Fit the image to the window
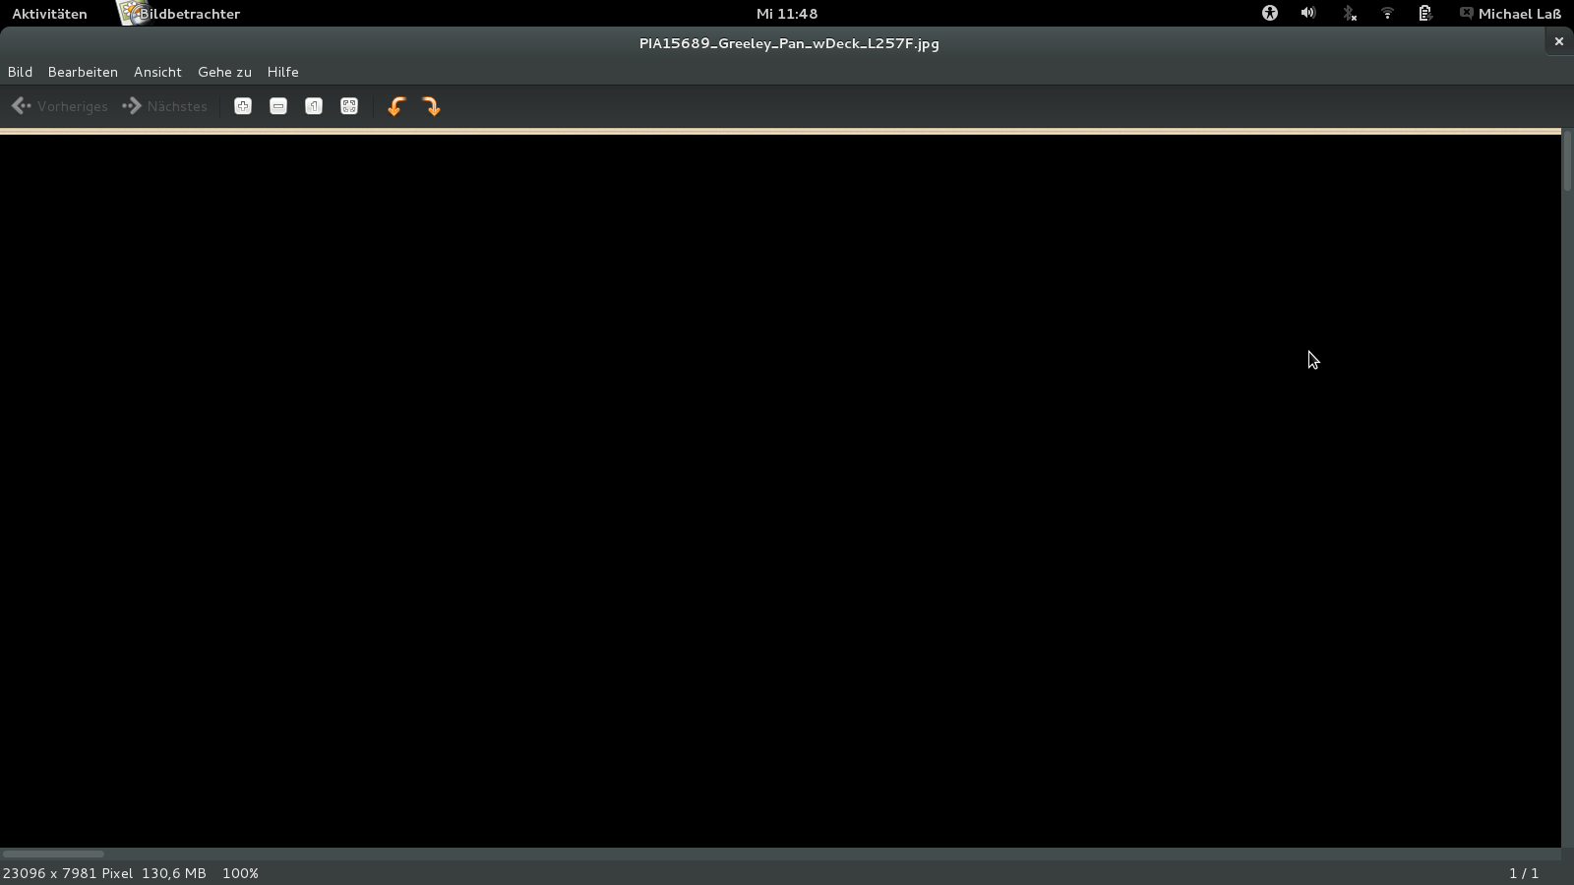This screenshot has width=1574, height=885. [x=349, y=106]
